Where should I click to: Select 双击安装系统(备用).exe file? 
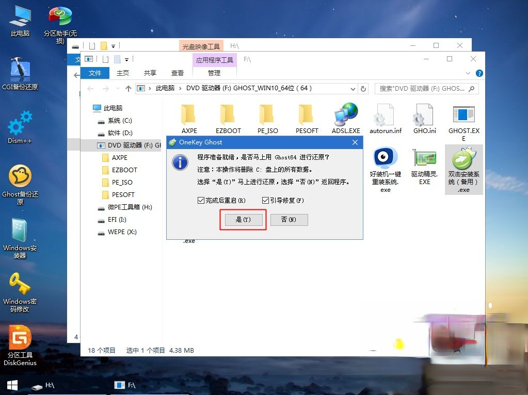pos(463,170)
